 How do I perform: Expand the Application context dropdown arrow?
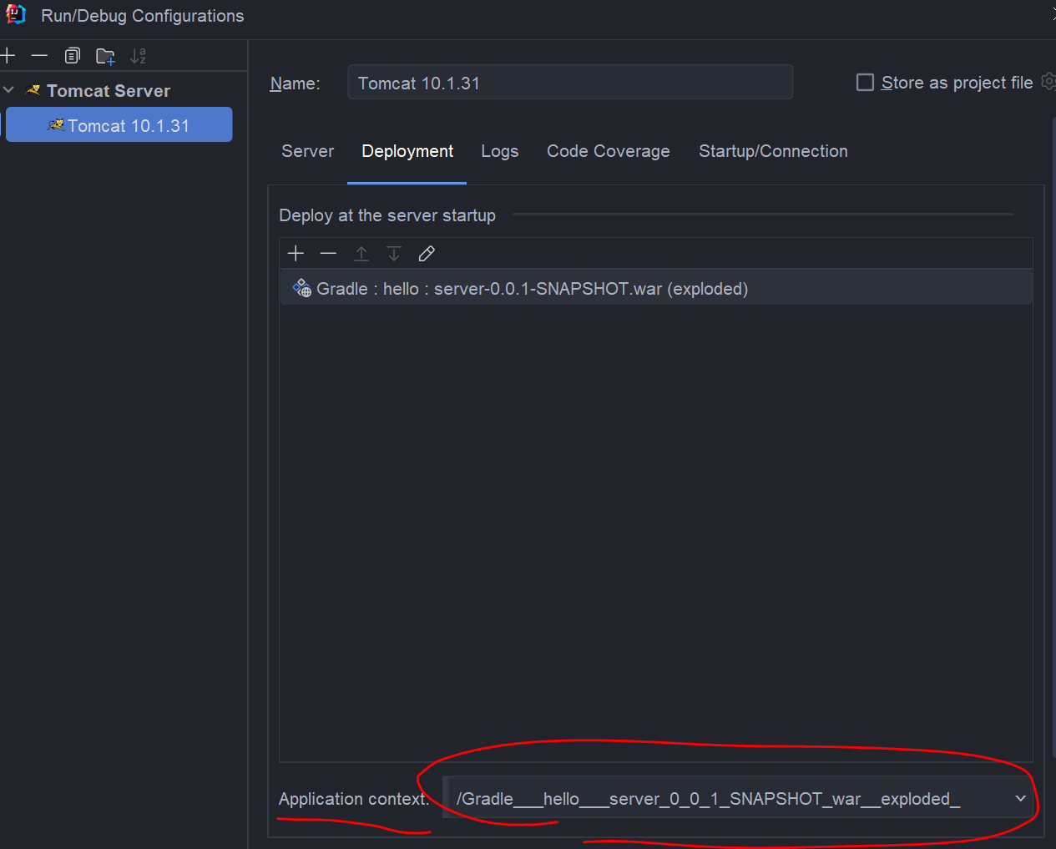(1020, 799)
